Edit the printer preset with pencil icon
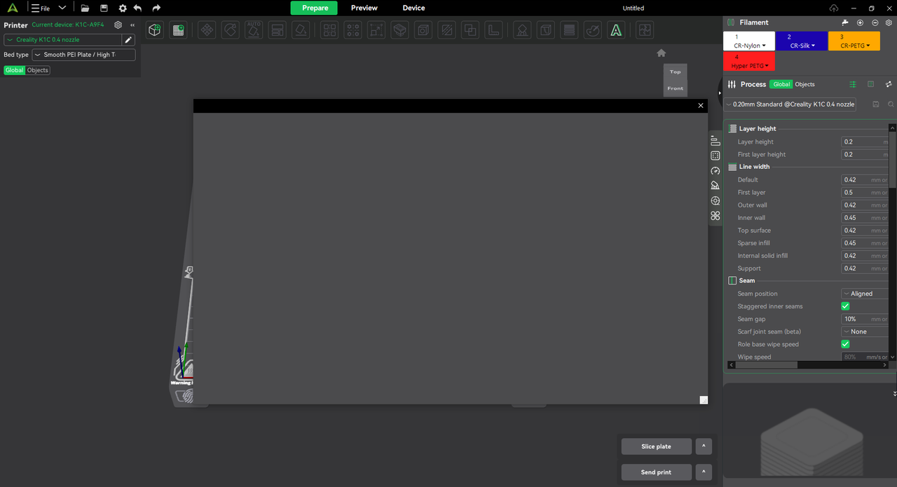The width and height of the screenshot is (897, 487). pyautogui.click(x=128, y=40)
